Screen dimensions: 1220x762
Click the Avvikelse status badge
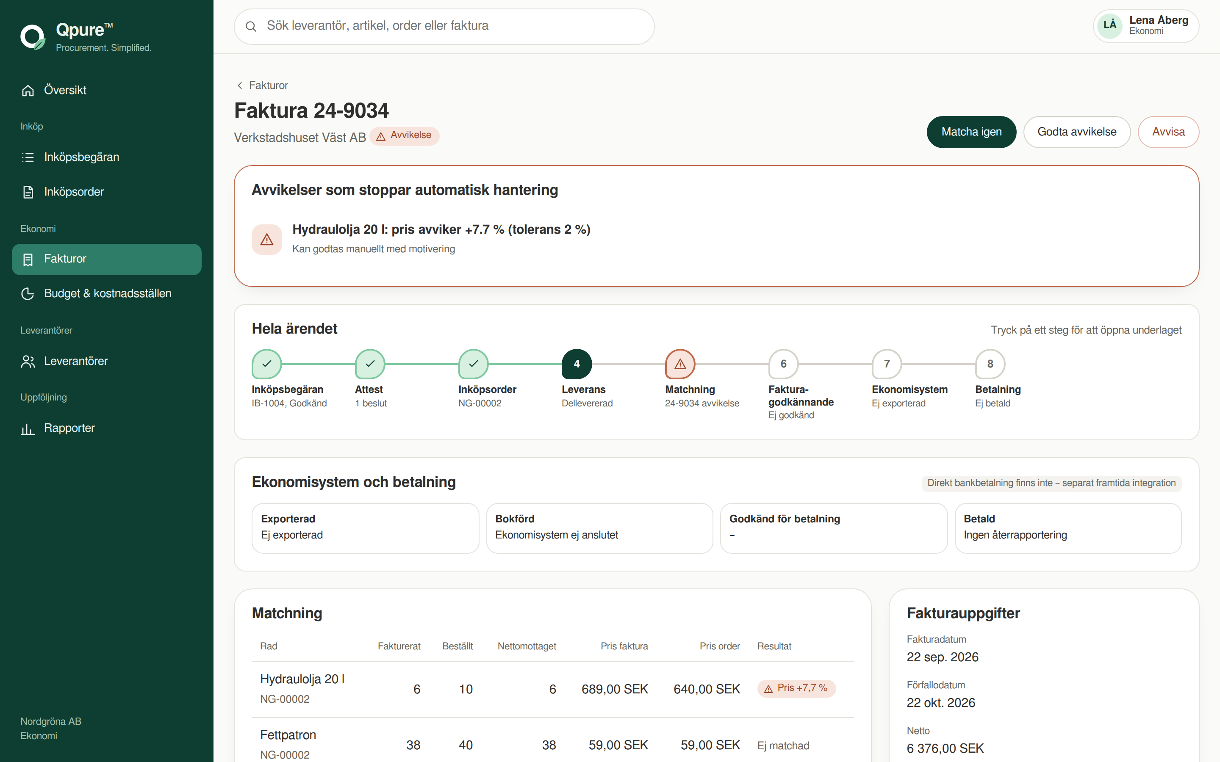point(404,136)
